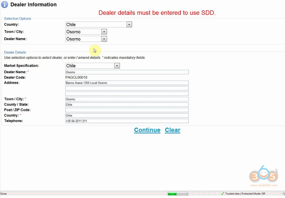The image size is (285, 198).
Task: Click the Town / City text field
Action: [x=127, y=99]
